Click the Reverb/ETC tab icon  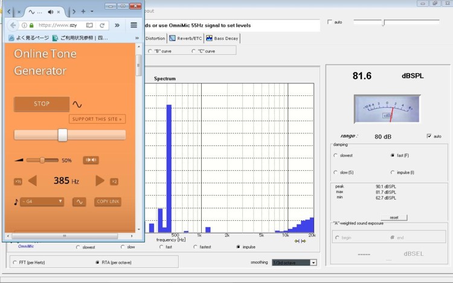[172, 38]
